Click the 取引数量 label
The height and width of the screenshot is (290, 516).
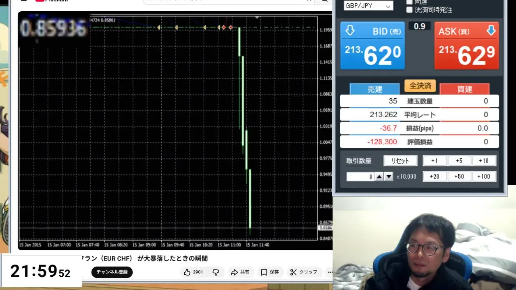[359, 161]
